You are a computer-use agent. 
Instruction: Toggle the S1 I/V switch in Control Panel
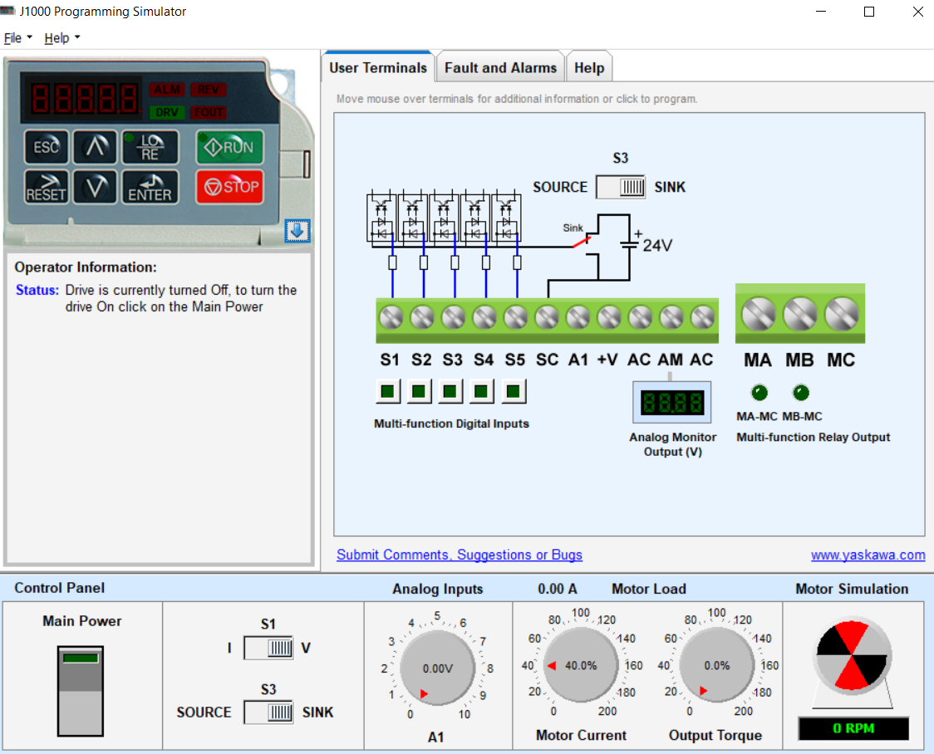(268, 648)
